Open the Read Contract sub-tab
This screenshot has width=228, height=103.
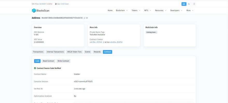point(48,61)
